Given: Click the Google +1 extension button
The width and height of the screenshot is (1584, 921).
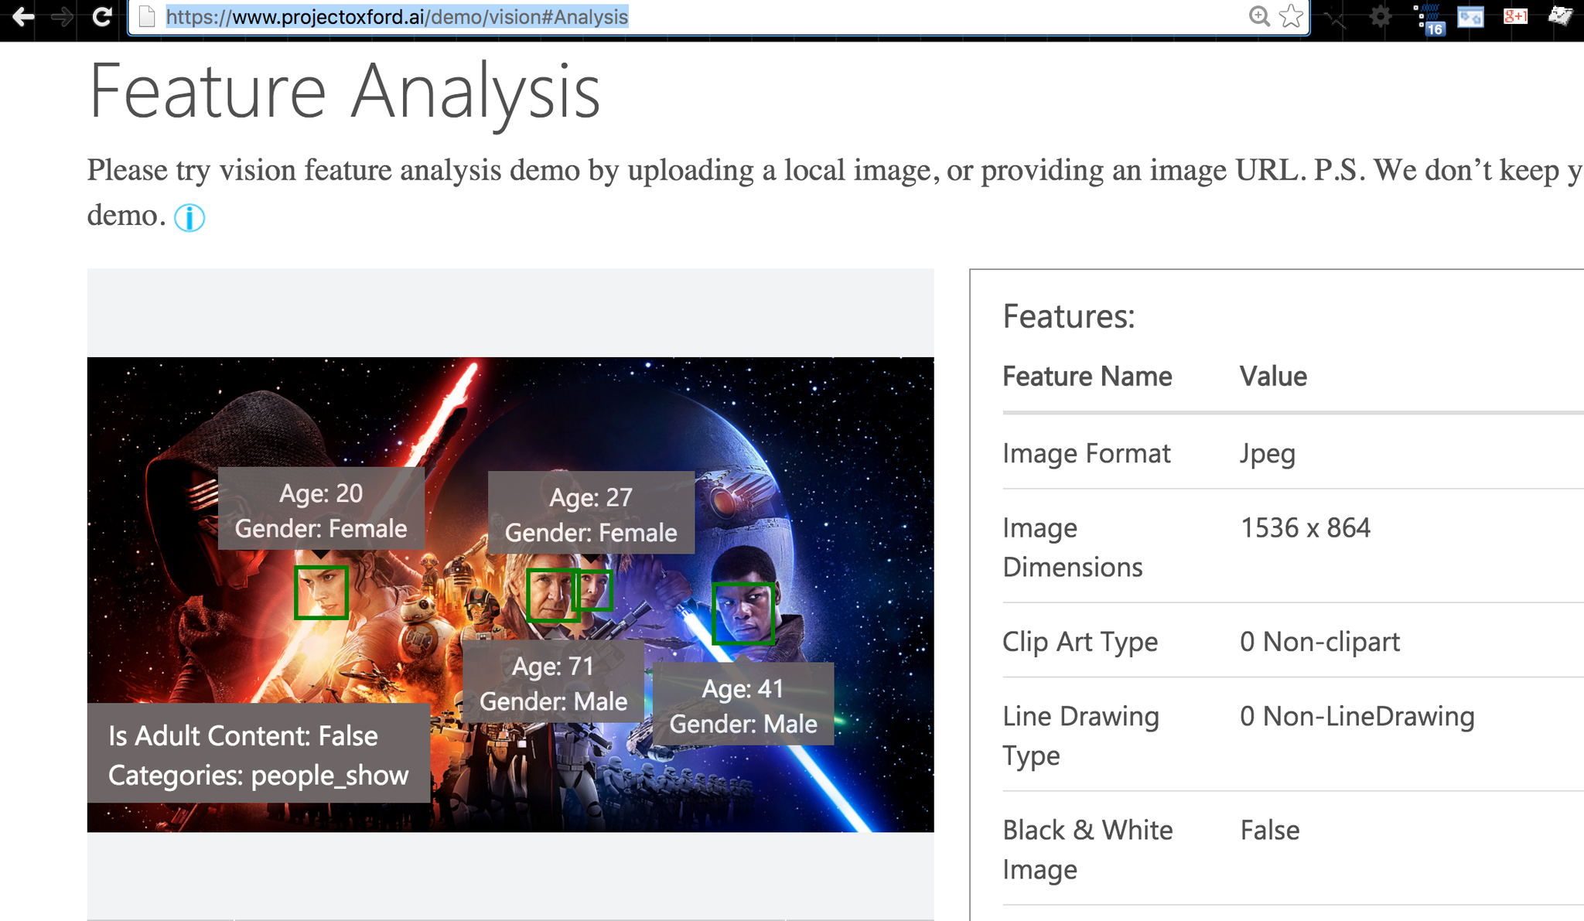Looking at the screenshot, I should 1515,16.
